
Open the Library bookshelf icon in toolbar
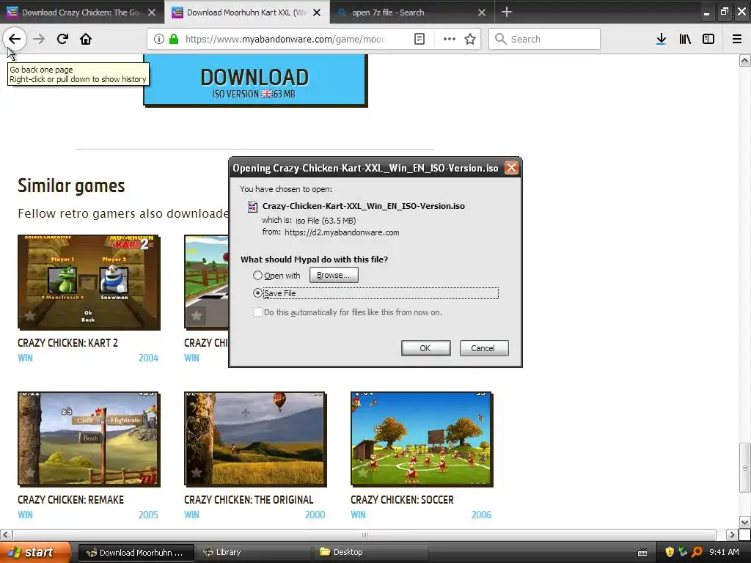pos(685,39)
